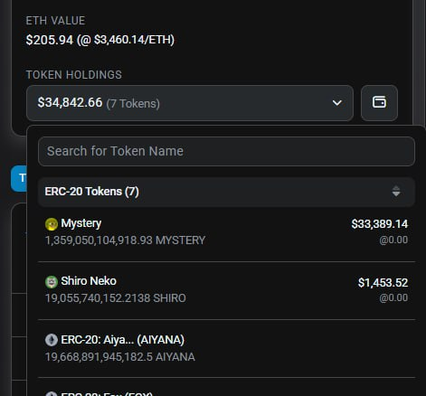Collapse the token holdings dropdown chevron
The image size is (426, 396).
(336, 103)
